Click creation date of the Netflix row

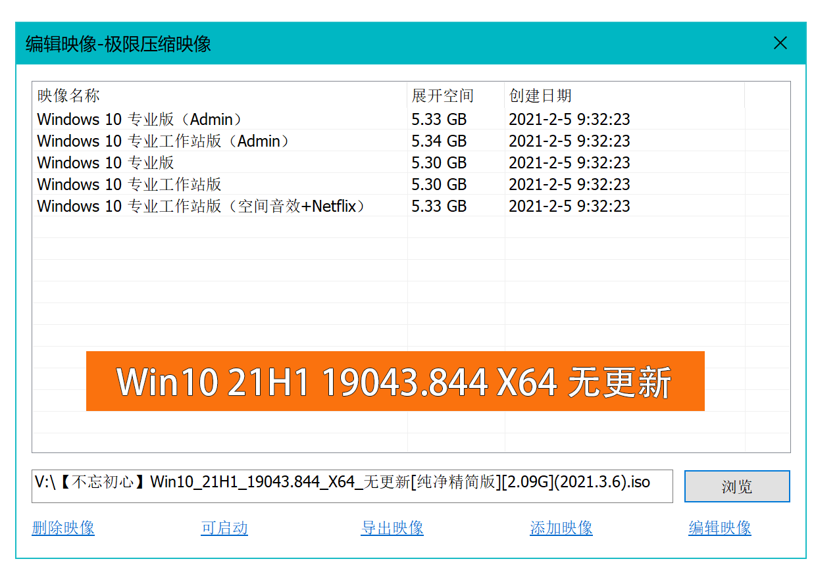click(569, 206)
